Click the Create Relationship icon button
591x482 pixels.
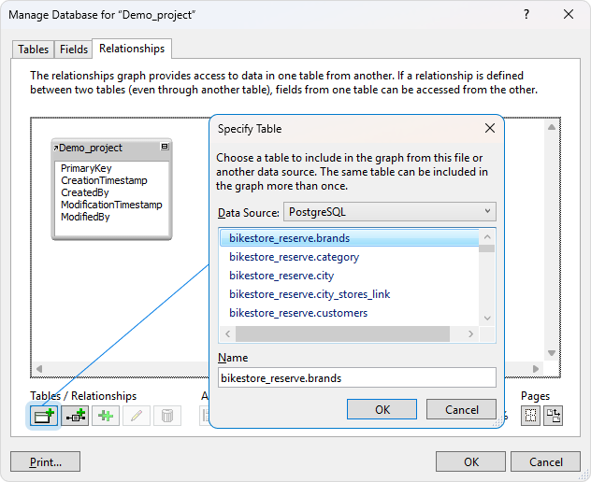coord(75,416)
